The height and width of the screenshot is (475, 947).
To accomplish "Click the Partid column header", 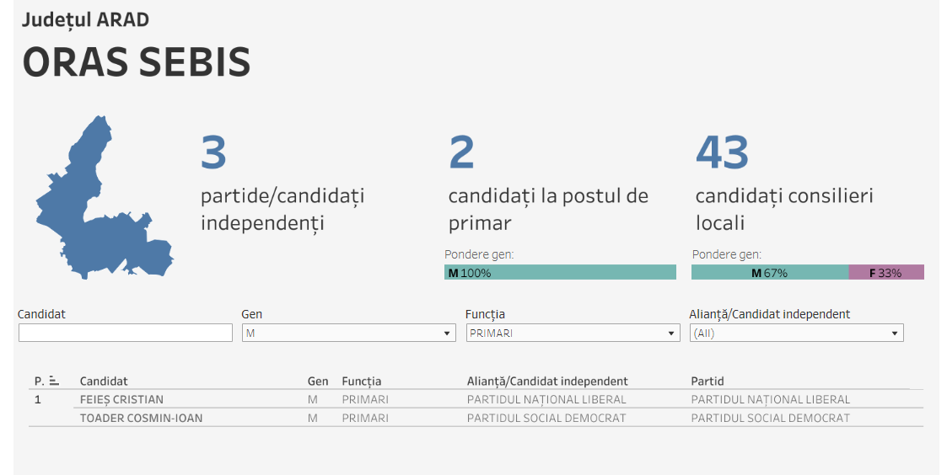I will 708,382.
